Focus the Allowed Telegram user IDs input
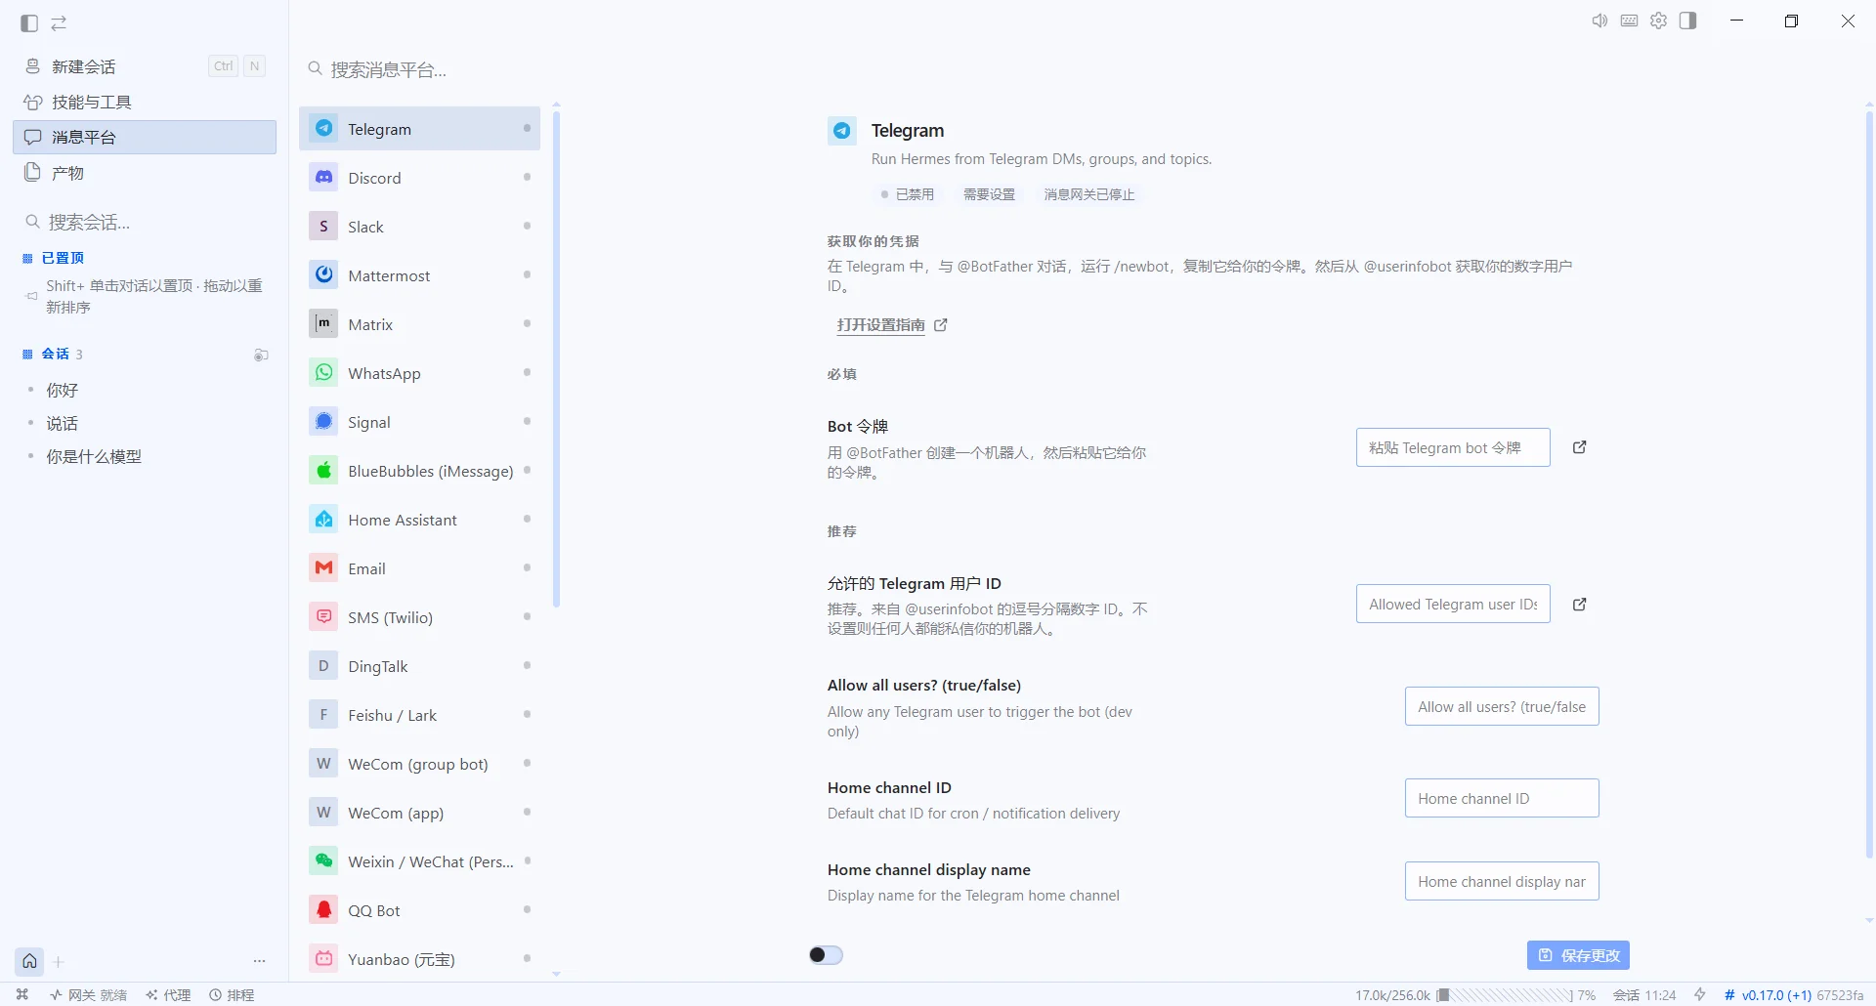Screen dimensions: 1876x1006 pos(1453,604)
